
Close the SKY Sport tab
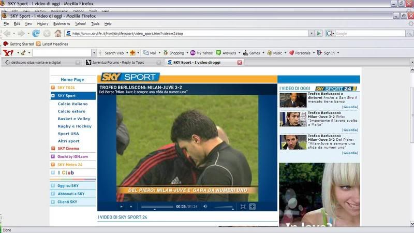point(240,62)
